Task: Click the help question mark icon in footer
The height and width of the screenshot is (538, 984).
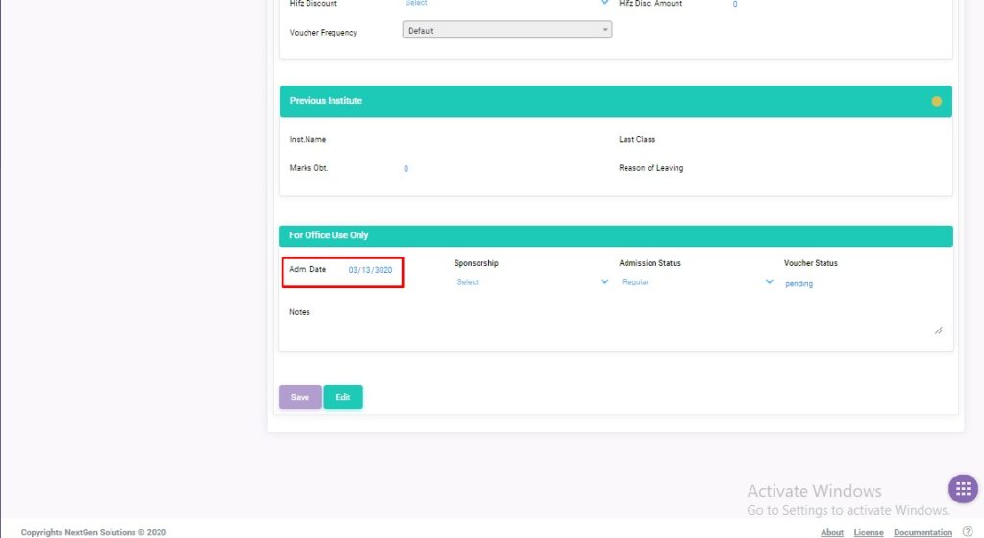Action: 968,531
